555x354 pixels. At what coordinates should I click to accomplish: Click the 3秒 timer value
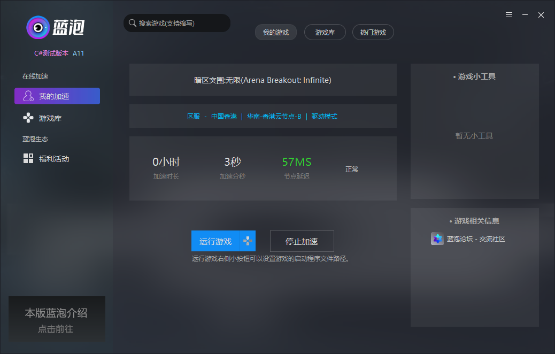pyautogui.click(x=233, y=162)
